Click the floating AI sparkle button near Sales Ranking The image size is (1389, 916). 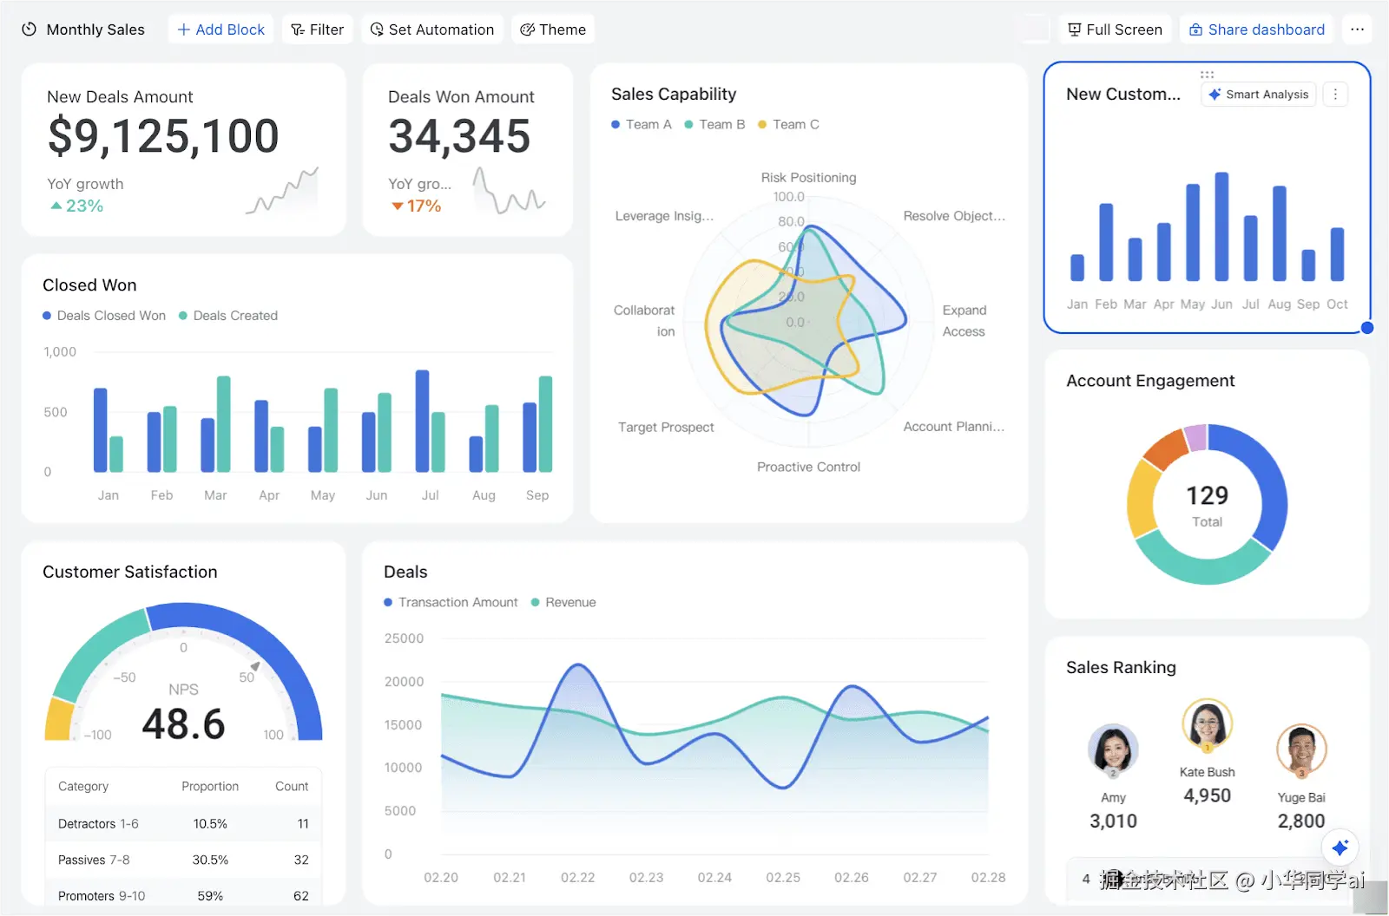click(1340, 847)
